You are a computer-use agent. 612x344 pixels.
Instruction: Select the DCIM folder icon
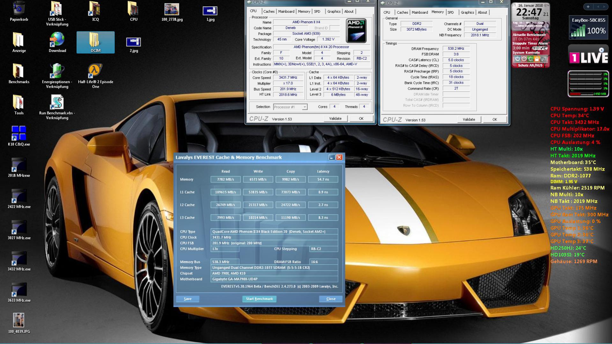click(x=95, y=42)
